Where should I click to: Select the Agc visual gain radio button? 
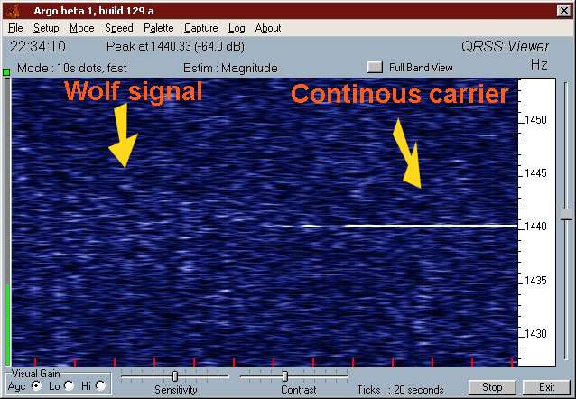(x=36, y=385)
